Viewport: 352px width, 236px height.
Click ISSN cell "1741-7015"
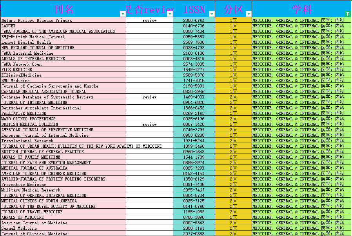(194, 80)
